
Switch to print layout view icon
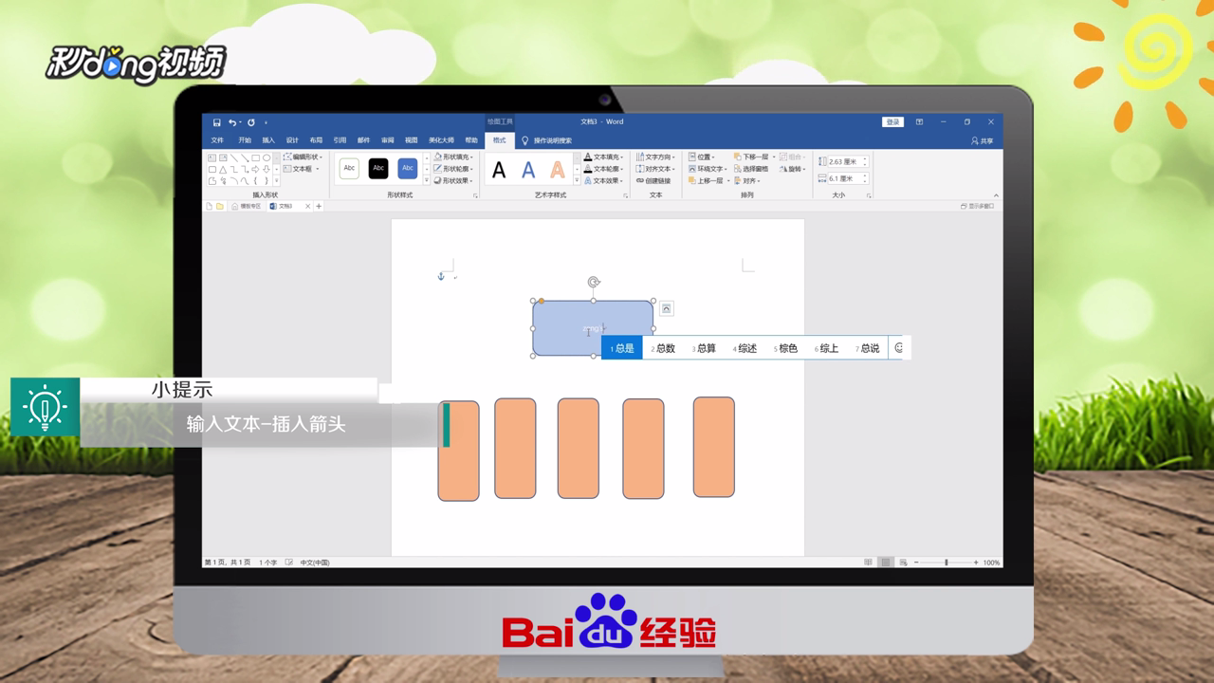[886, 563]
